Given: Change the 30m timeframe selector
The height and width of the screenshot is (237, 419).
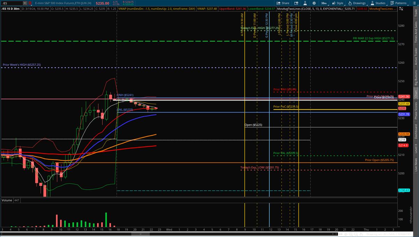Looking at the screenshot, I should coord(324,3).
